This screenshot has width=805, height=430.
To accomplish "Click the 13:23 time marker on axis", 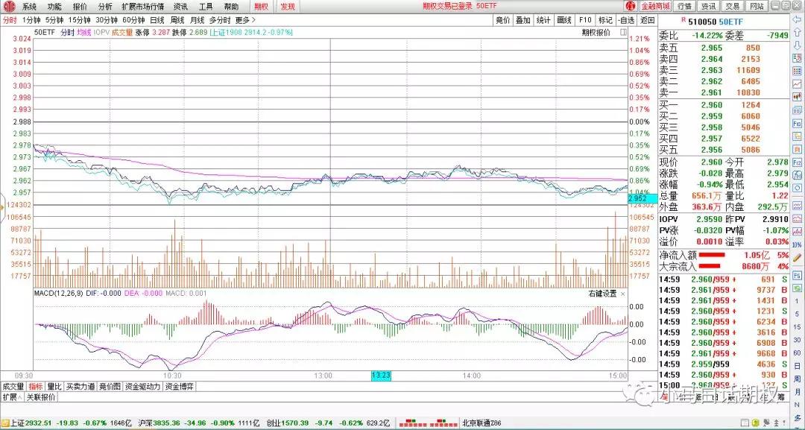I will pyautogui.click(x=382, y=376).
